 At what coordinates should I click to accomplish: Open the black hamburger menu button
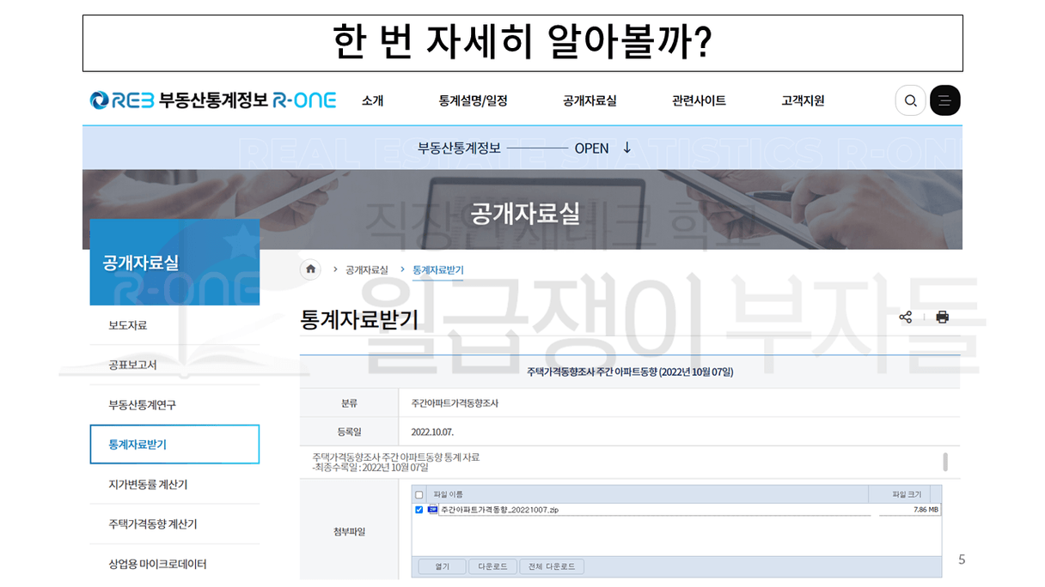tap(944, 100)
